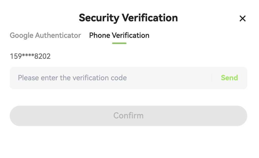The image size is (259, 158).
Task: Open Google Authenticator verification method
Action: pos(45,35)
